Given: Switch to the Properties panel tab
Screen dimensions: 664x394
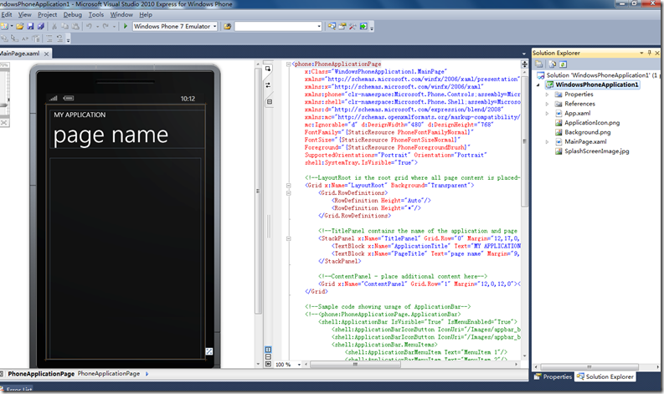Looking at the screenshot, I should (x=553, y=376).
